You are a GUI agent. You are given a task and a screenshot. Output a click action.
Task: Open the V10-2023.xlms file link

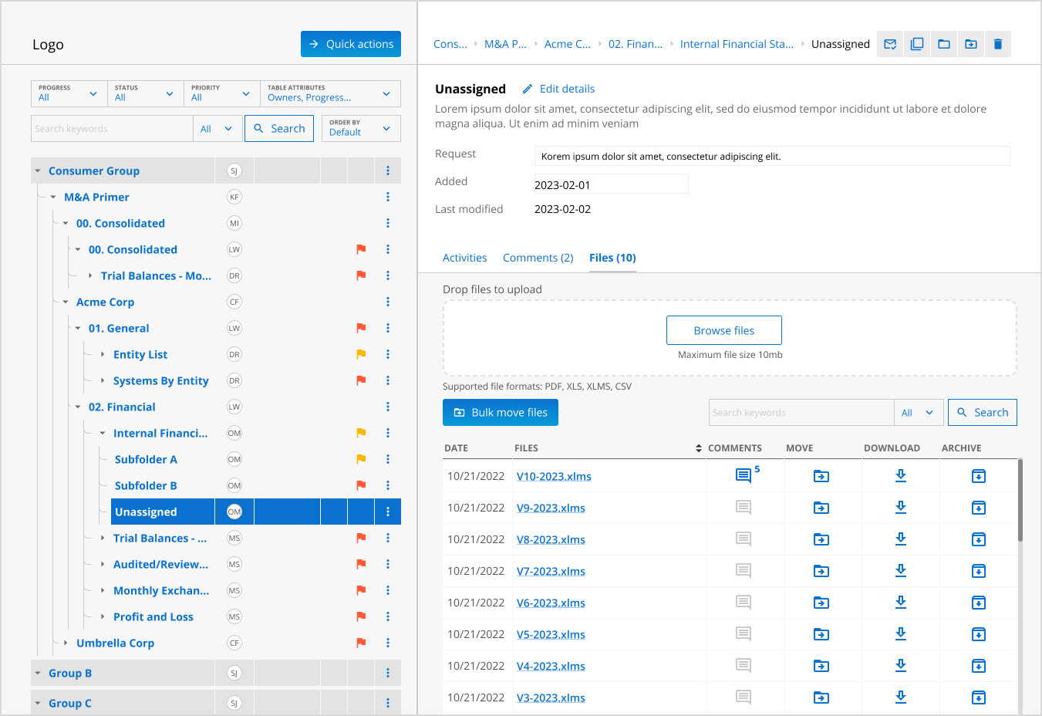pyautogui.click(x=554, y=476)
